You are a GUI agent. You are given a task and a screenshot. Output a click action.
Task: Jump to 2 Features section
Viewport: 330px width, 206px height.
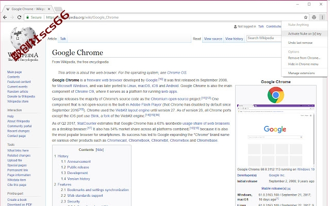coord(62,184)
